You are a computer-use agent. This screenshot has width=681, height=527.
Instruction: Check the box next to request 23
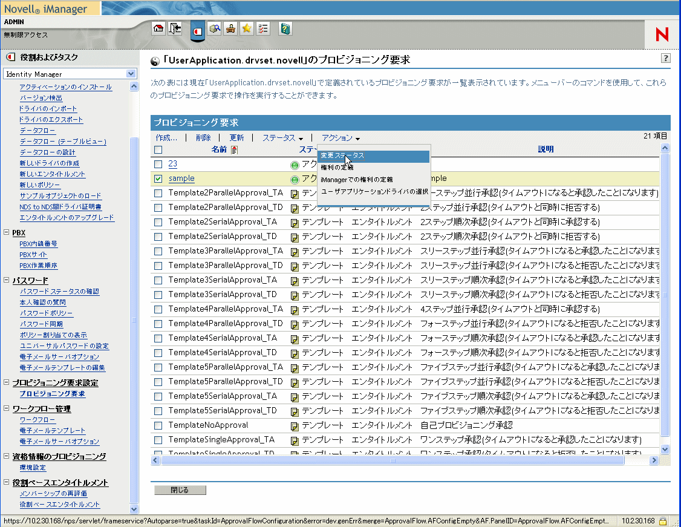[x=158, y=164]
